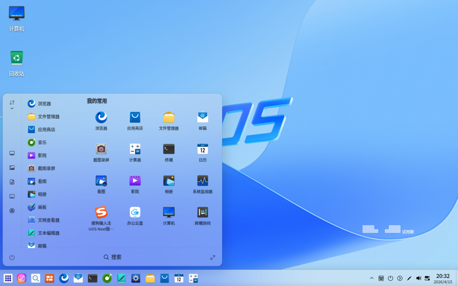Click the volume icon in the tray
458x286 pixels.
418,278
